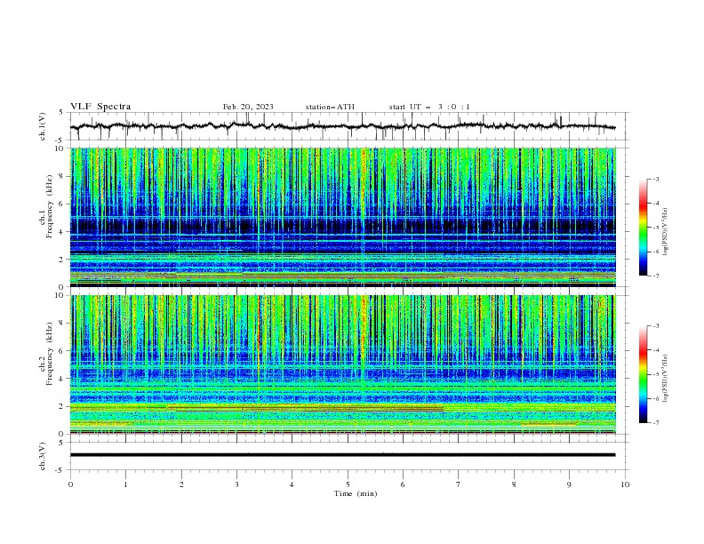704x544 pixels.
Task: Click the "8" kHz tick on ch.2 spectrogram
Action: coord(62,324)
